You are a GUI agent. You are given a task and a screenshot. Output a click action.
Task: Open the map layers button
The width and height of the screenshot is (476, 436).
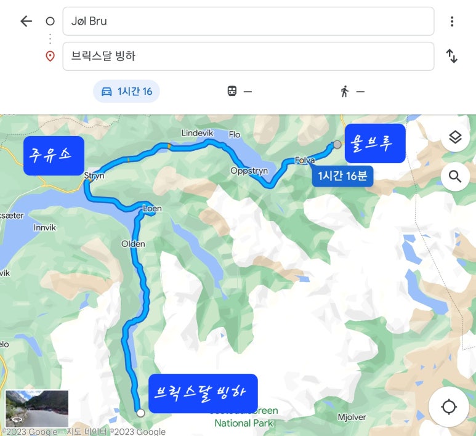[455, 137]
